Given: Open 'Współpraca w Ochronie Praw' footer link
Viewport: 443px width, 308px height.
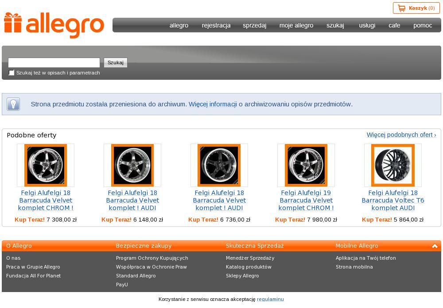Looking at the screenshot, I should click(152, 267).
